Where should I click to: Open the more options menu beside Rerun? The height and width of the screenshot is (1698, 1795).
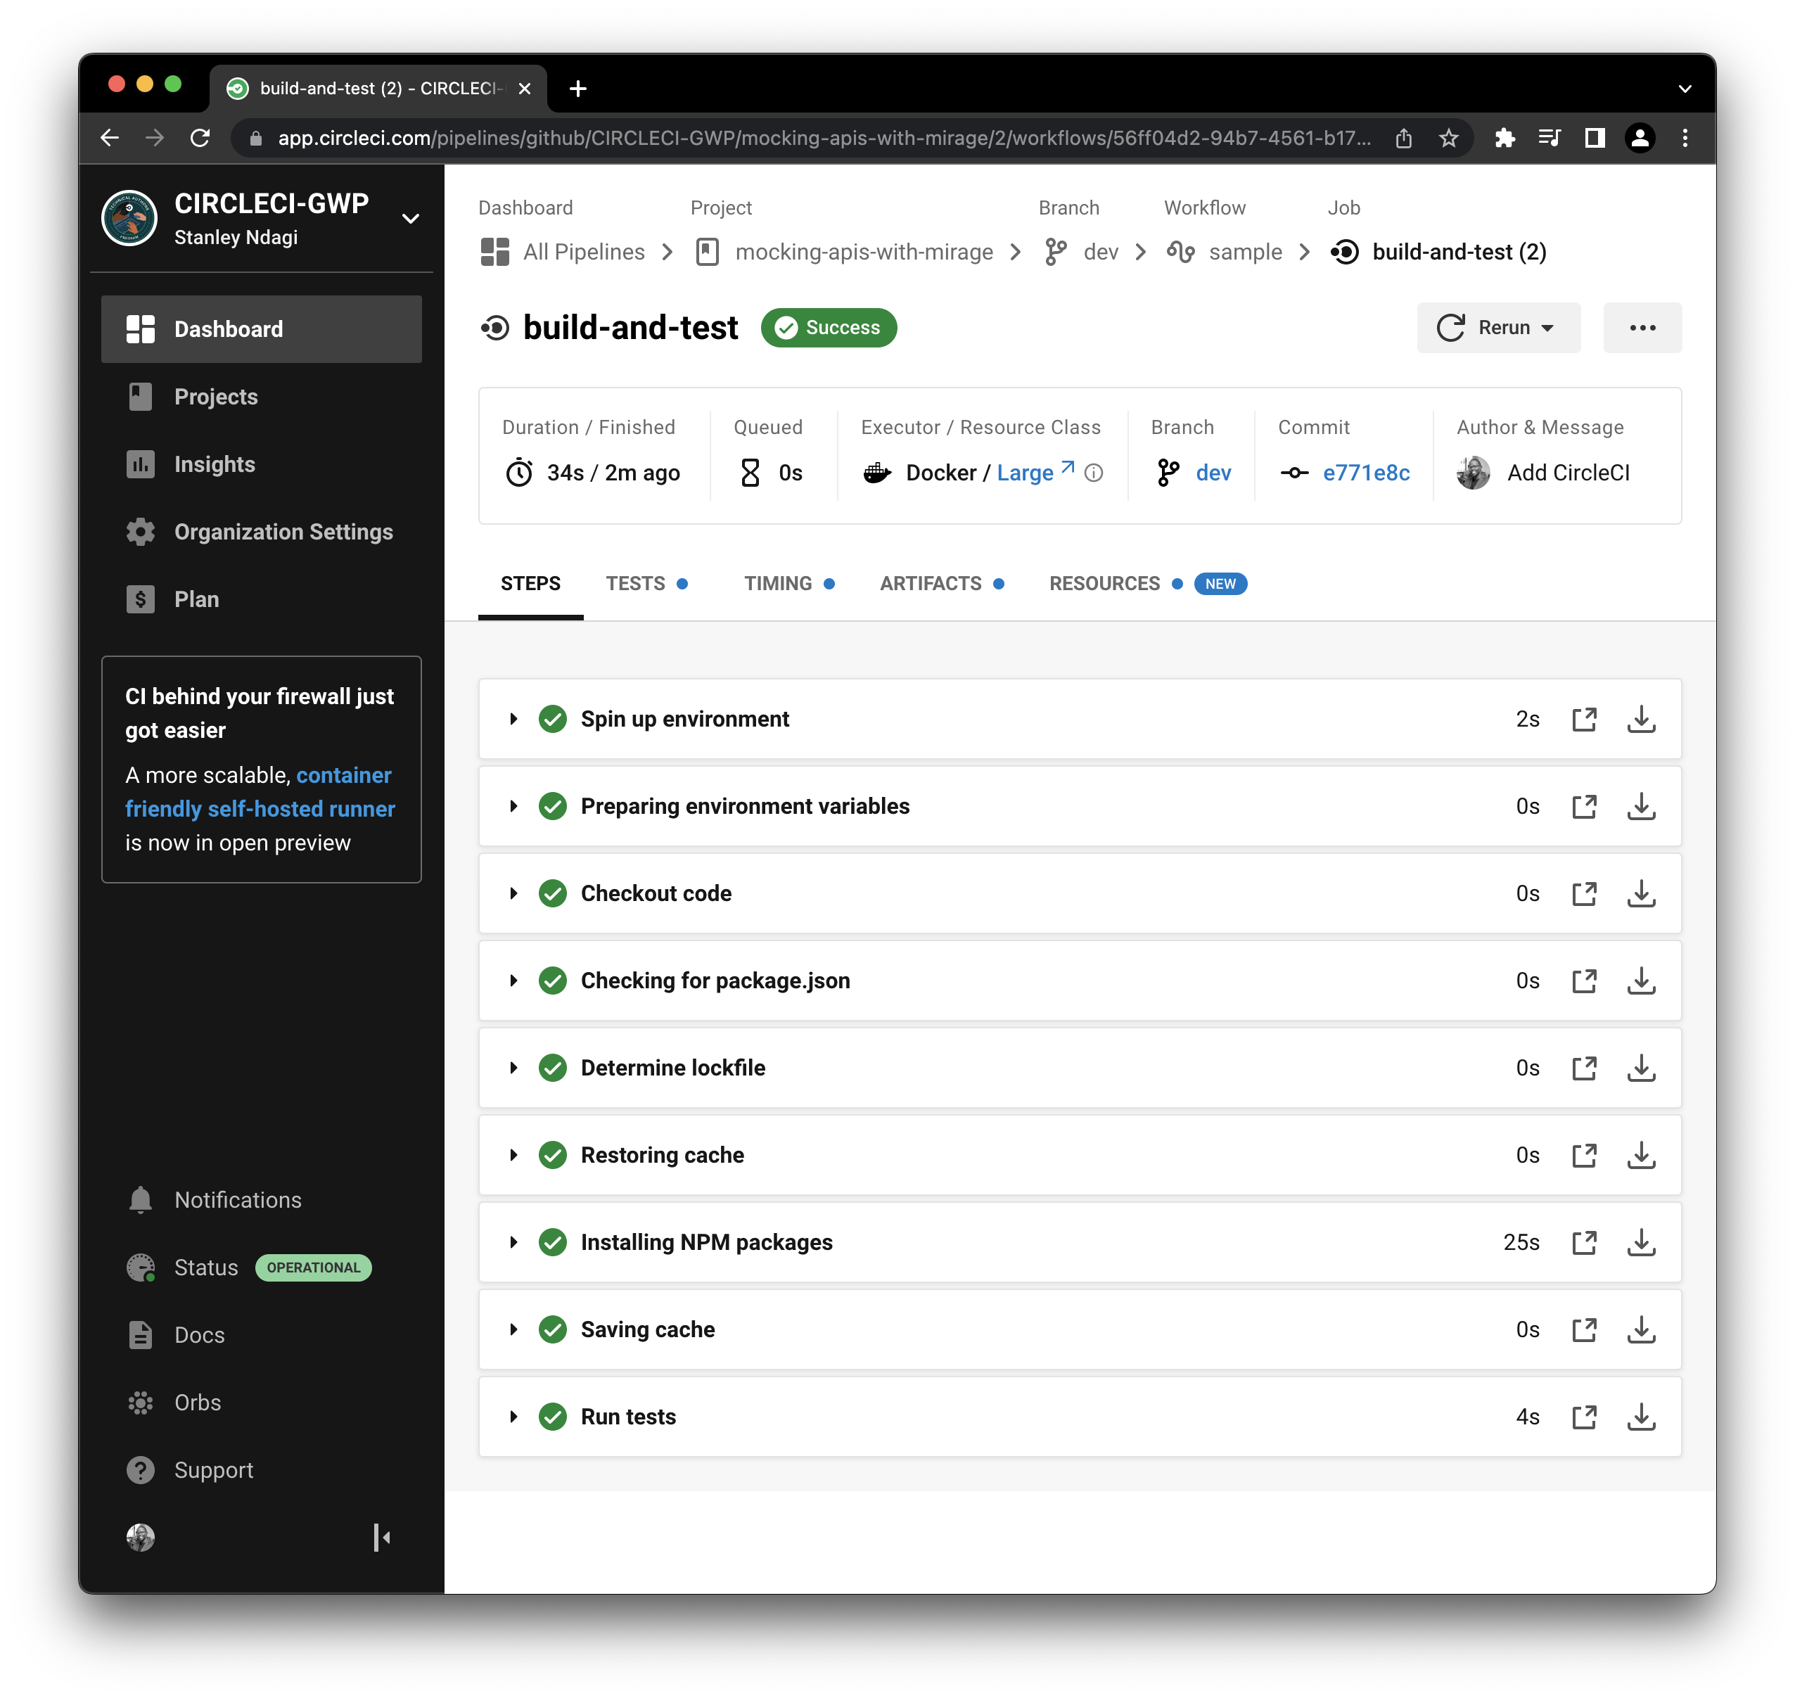coord(1642,328)
